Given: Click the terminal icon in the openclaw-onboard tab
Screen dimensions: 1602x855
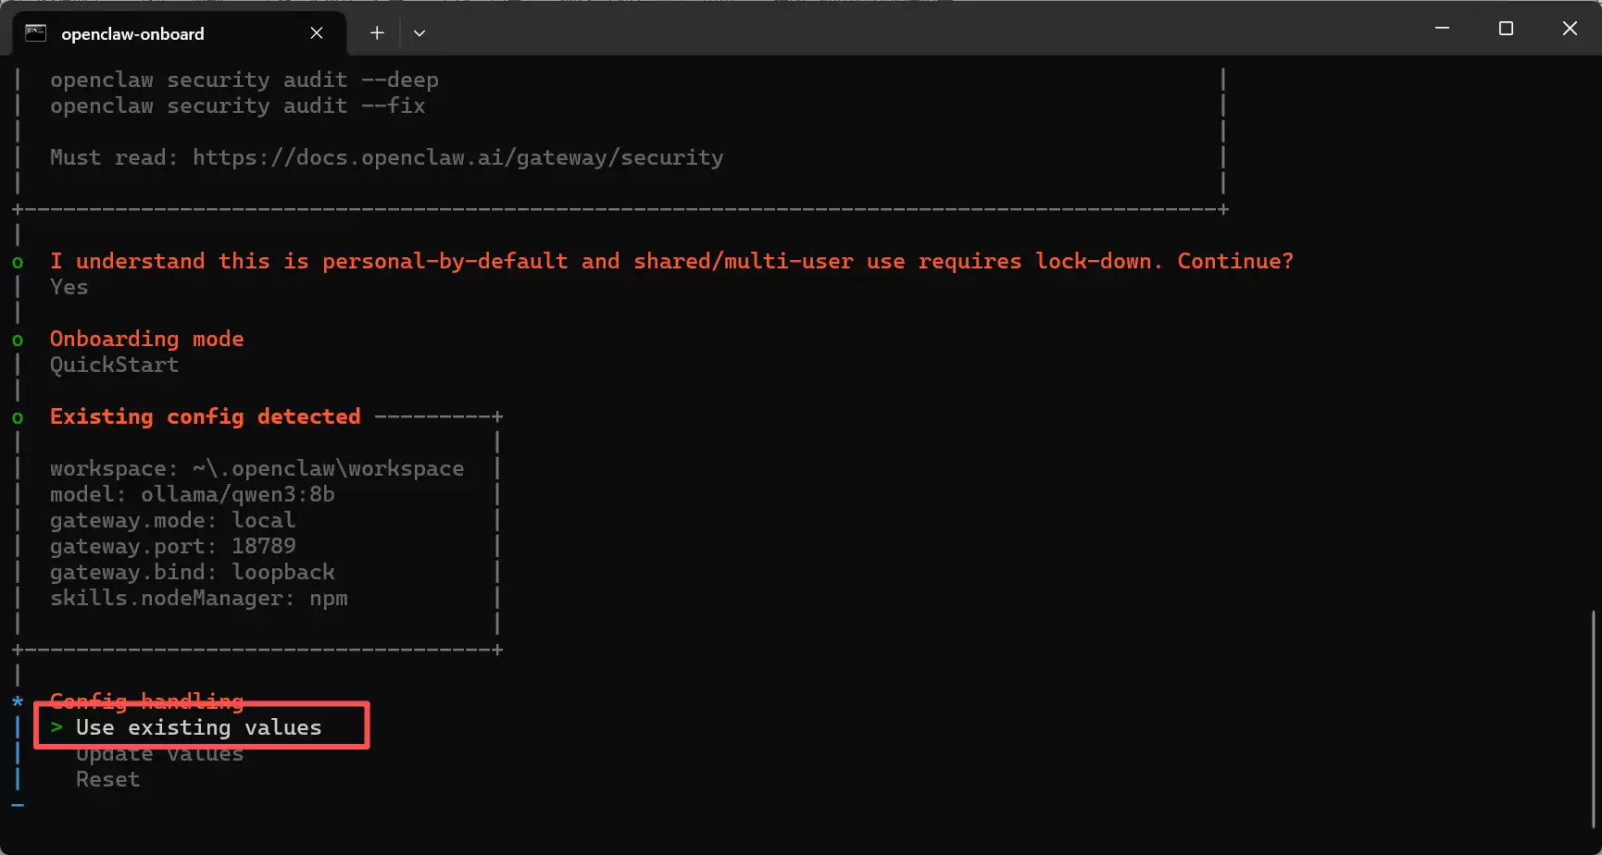Looking at the screenshot, I should [35, 33].
